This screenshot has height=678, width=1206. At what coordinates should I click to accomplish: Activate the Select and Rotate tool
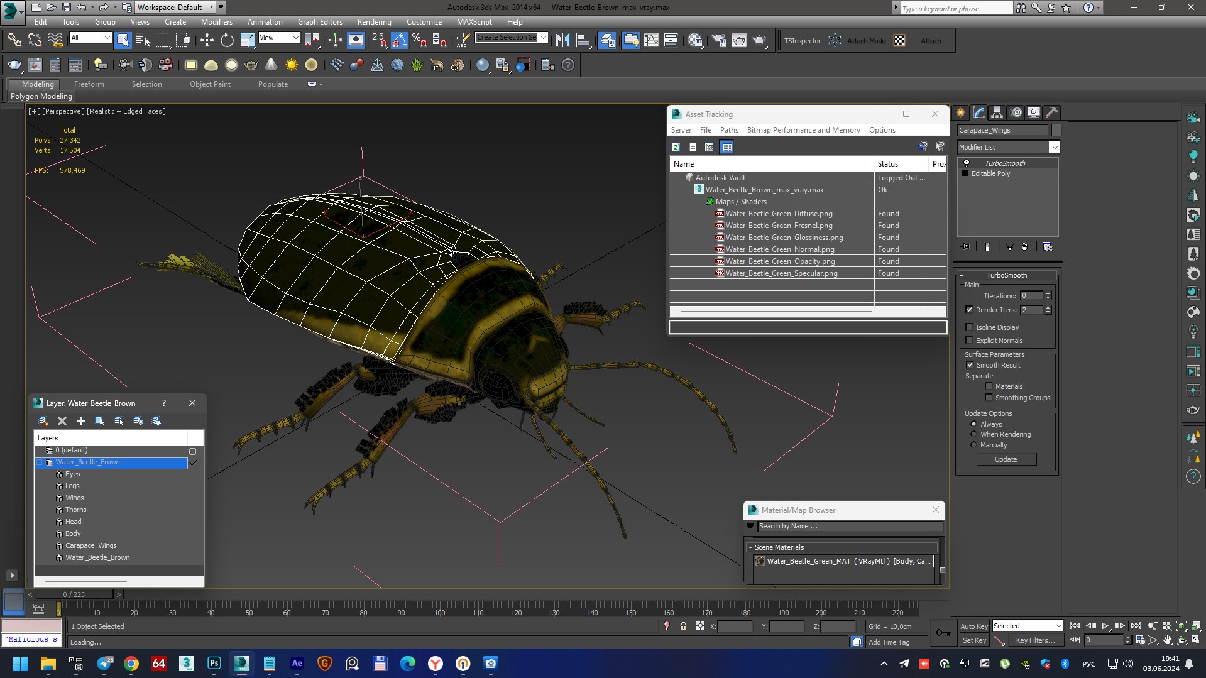pos(227,41)
